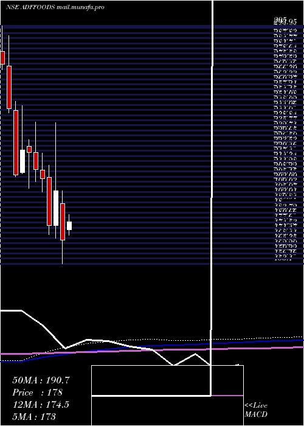Click the last small white candlestick
304x426 pixels.
69,226
